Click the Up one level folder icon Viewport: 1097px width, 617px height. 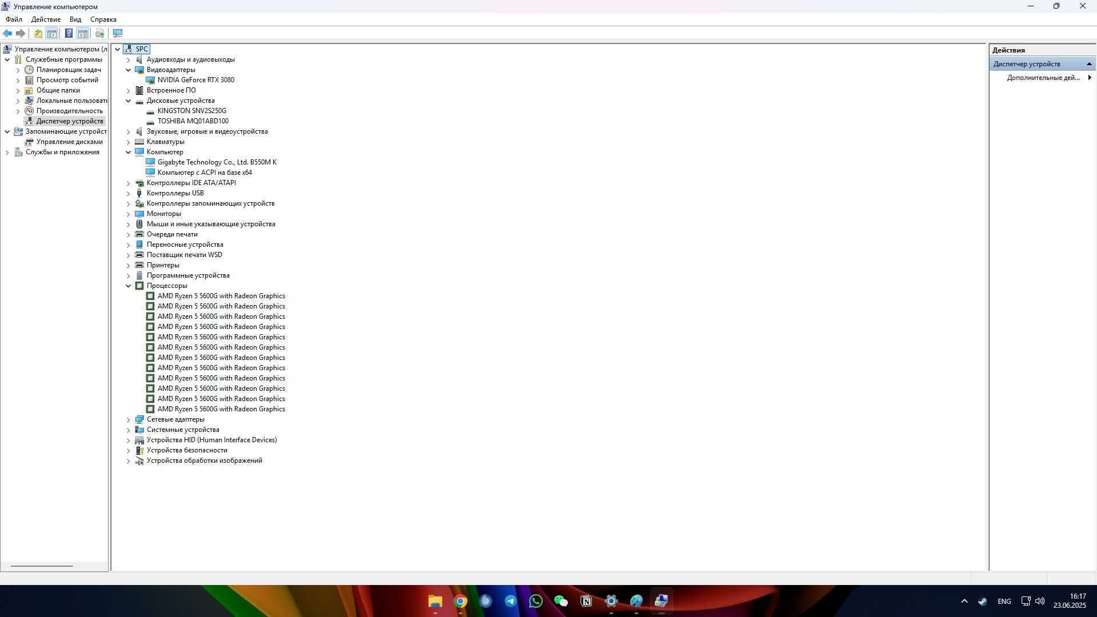point(38,33)
